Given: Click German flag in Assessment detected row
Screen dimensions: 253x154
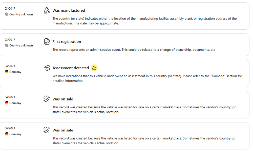Looking at the screenshot, I should pyautogui.click(x=7, y=72).
